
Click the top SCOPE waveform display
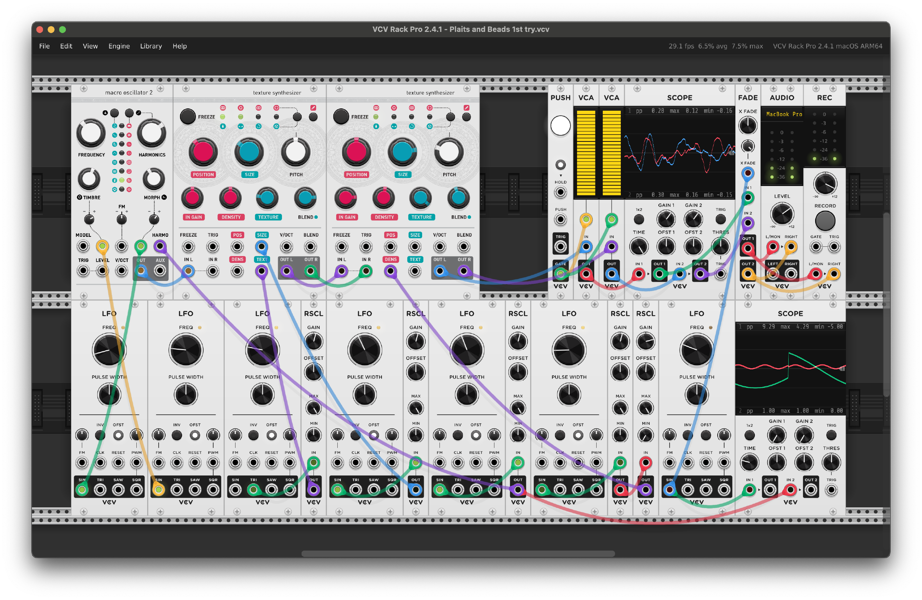click(x=680, y=153)
